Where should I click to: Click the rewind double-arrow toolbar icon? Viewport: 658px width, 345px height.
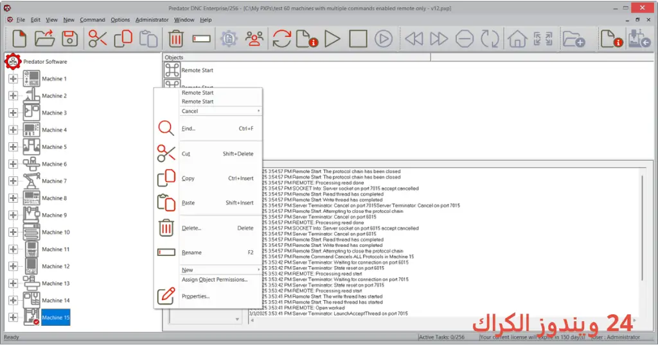coord(414,39)
